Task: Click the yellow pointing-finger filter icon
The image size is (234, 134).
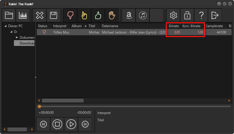Action: pyautogui.click(x=84, y=15)
